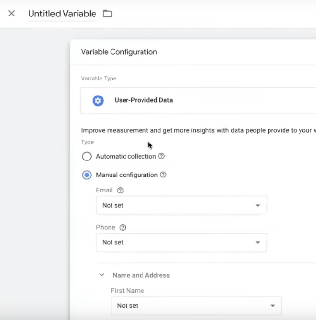Click the Manual configuration label text
The height and width of the screenshot is (320, 316).
click(126, 175)
